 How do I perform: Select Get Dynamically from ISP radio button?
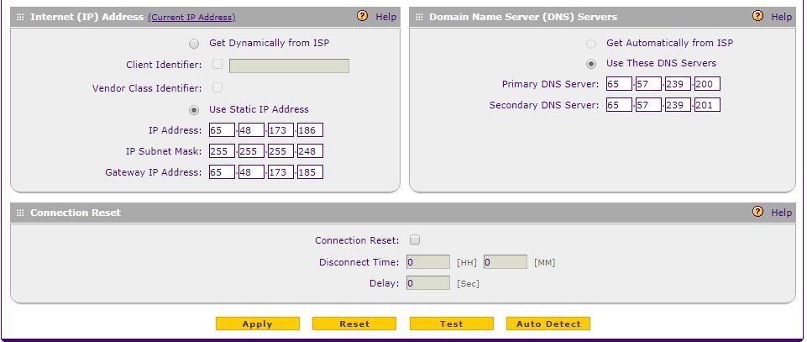[x=195, y=44]
